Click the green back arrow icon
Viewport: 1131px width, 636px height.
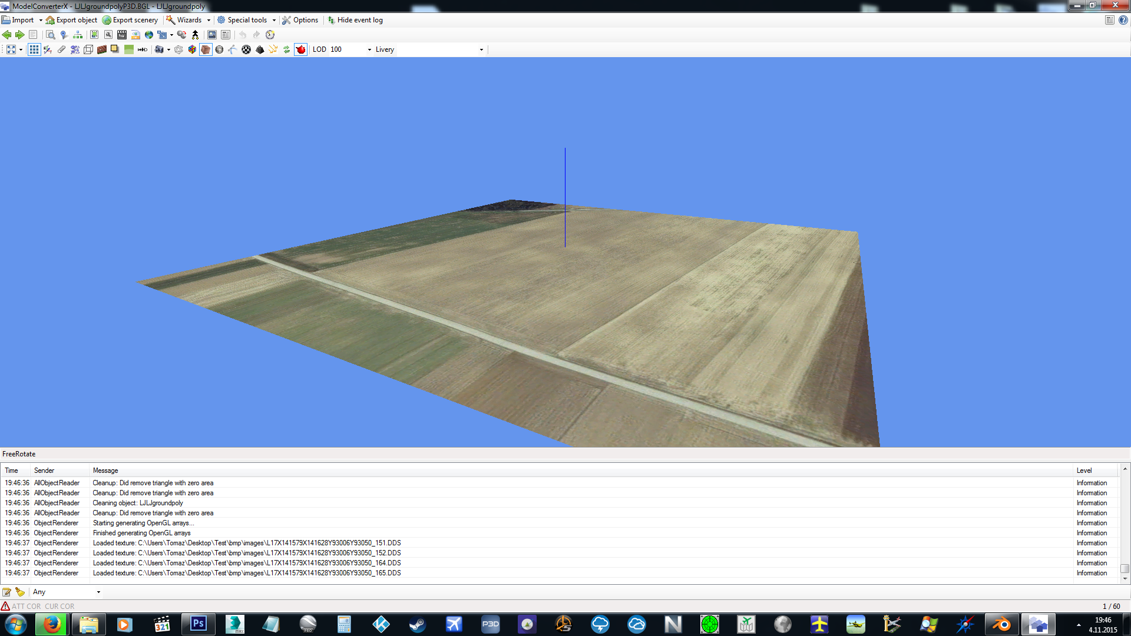[7, 35]
